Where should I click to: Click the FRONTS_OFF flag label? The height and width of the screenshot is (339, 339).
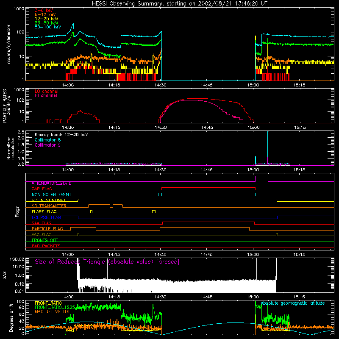45,240
